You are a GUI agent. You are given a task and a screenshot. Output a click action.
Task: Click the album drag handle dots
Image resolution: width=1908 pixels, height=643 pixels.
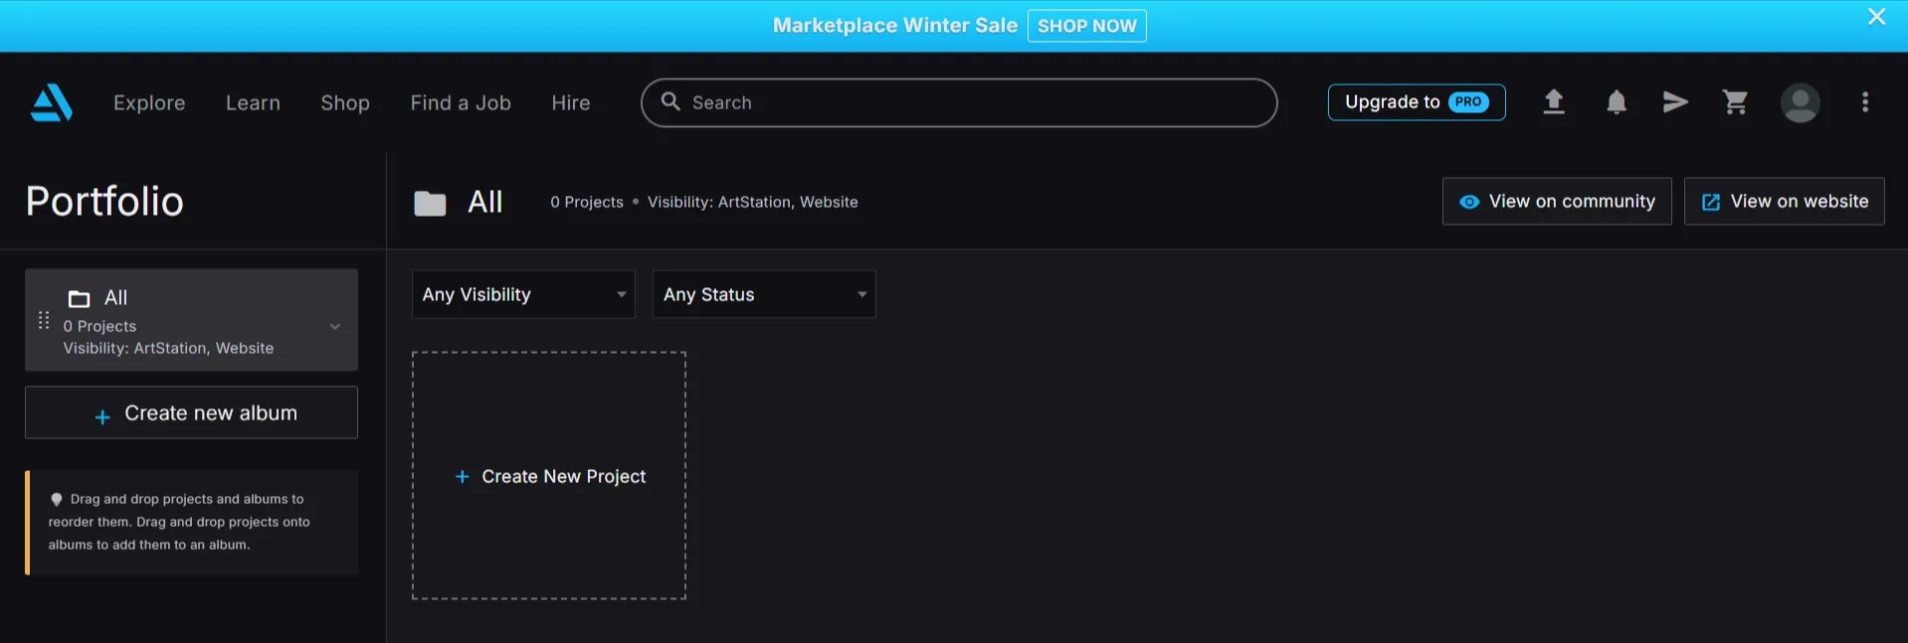(x=44, y=320)
